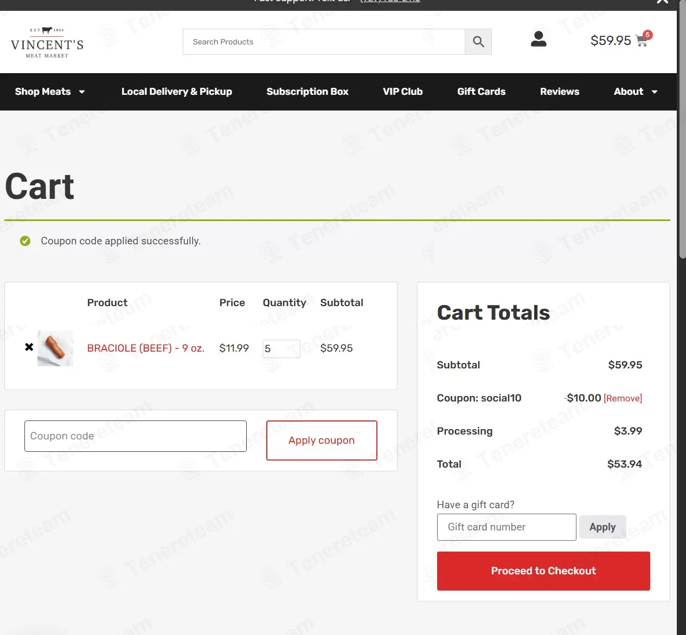Go to Local Delivery & Pickup
The width and height of the screenshot is (686, 635).
(x=177, y=92)
